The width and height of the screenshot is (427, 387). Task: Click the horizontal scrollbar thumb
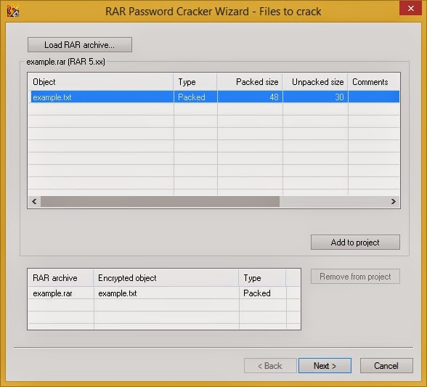(160, 202)
